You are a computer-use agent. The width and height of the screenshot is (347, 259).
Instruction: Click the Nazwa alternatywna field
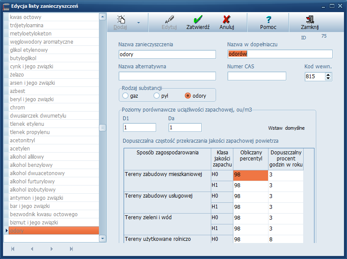(x=167, y=76)
